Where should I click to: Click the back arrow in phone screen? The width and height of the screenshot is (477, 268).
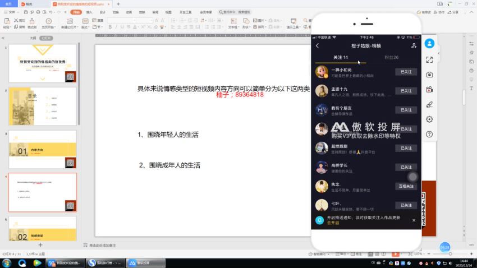(318, 45)
